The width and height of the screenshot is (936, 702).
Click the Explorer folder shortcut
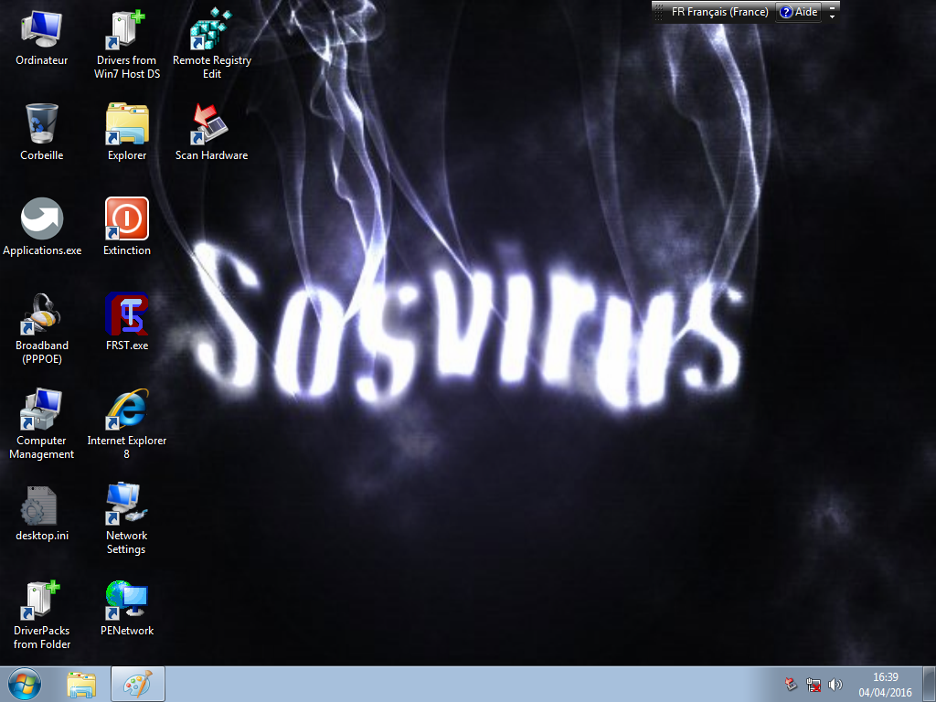126,133
